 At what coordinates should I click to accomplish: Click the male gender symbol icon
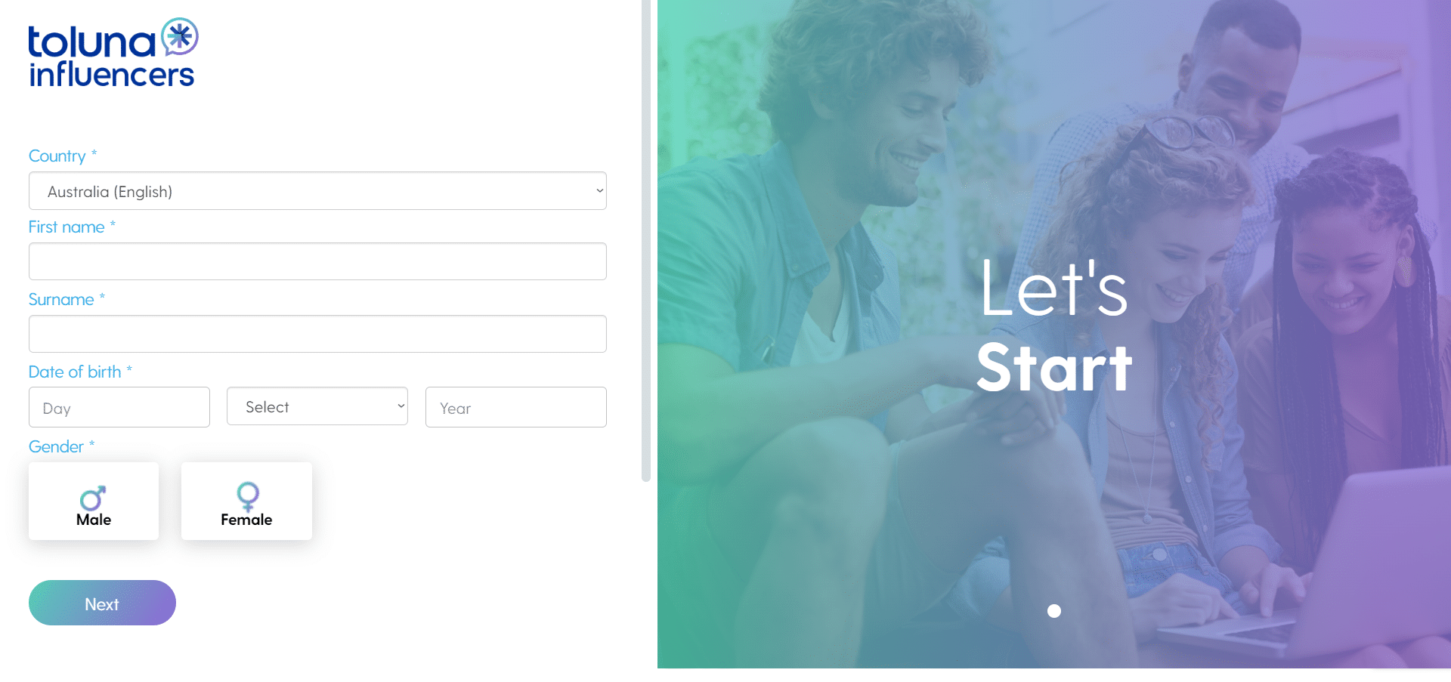pos(93,498)
